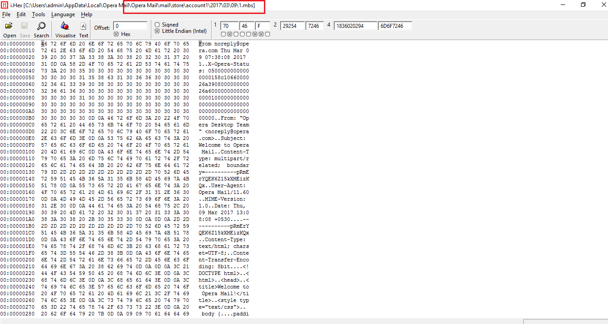Toggle the rightmost bit checkbox under byte value
The height and width of the screenshot is (324, 608).
click(x=268, y=34)
